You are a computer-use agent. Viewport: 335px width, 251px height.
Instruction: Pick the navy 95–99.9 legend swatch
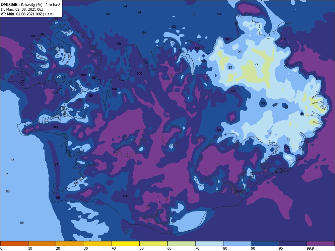click(293, 244)
